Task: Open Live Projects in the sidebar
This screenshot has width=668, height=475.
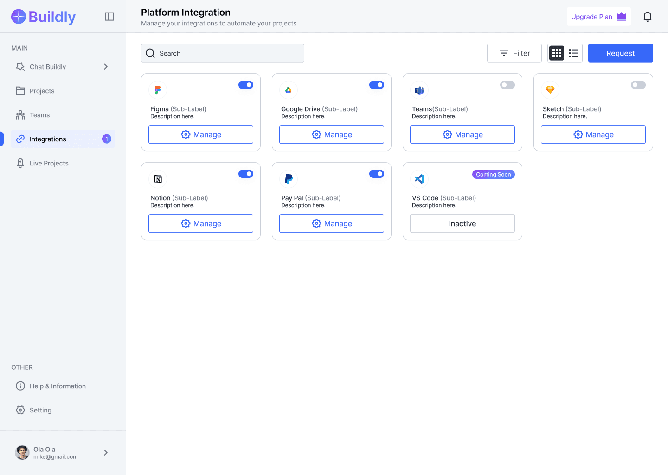Action: pyautogui.click(x=63, y=163)
